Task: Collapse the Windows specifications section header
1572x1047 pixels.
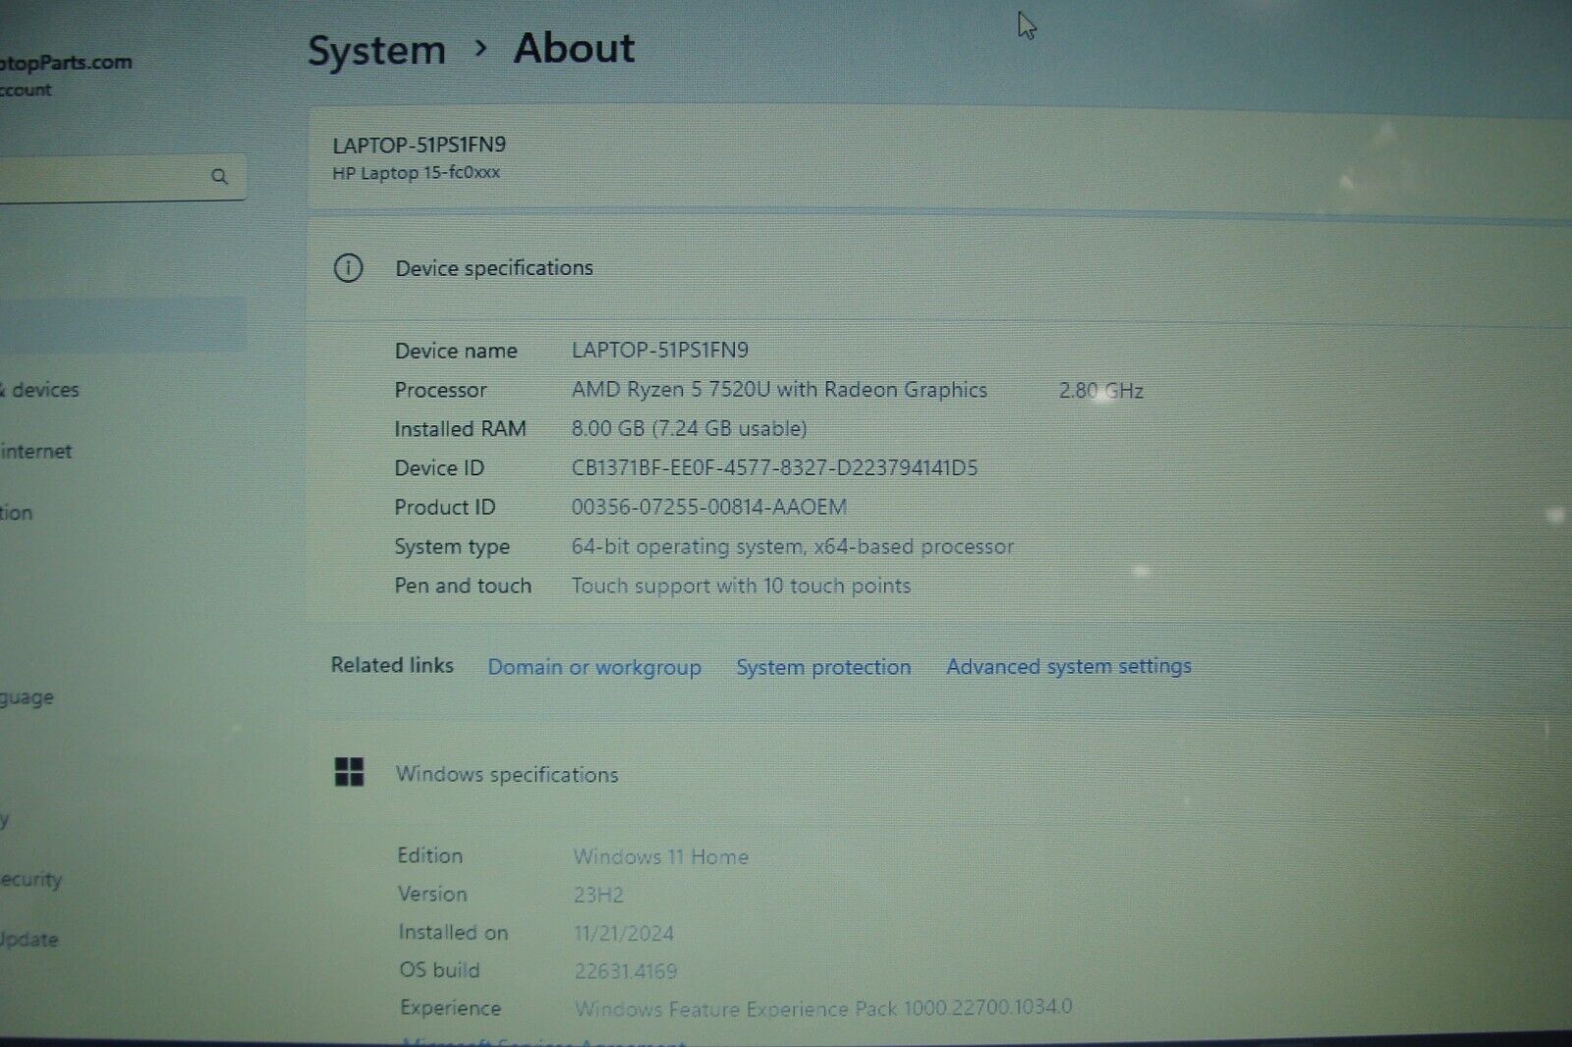Action: coord(938,774)
